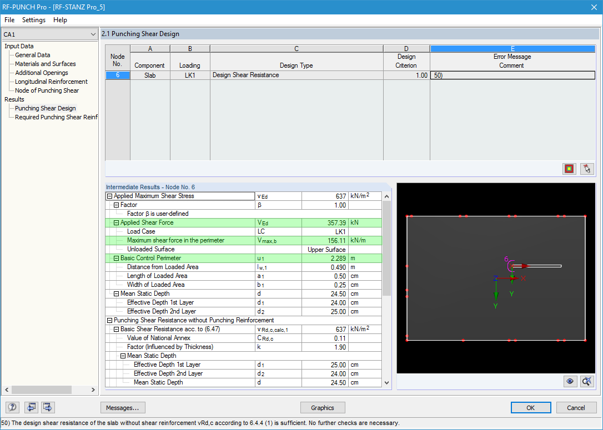This screenshot has width=603, height=430.
Task: Toggle the eye view mode icon
Action: (x=570, y=381)
